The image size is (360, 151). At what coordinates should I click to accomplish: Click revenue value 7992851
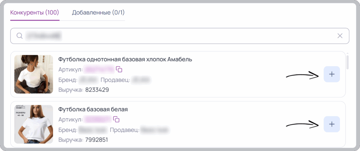pyautogui.click(x=96, y=140)
